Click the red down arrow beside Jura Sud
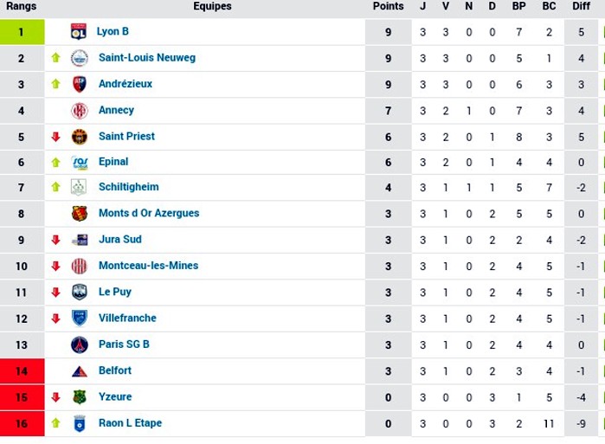Image resolution: width=605 pixels, height=444 pixels. pyautogui.click(x=56, y=240)
